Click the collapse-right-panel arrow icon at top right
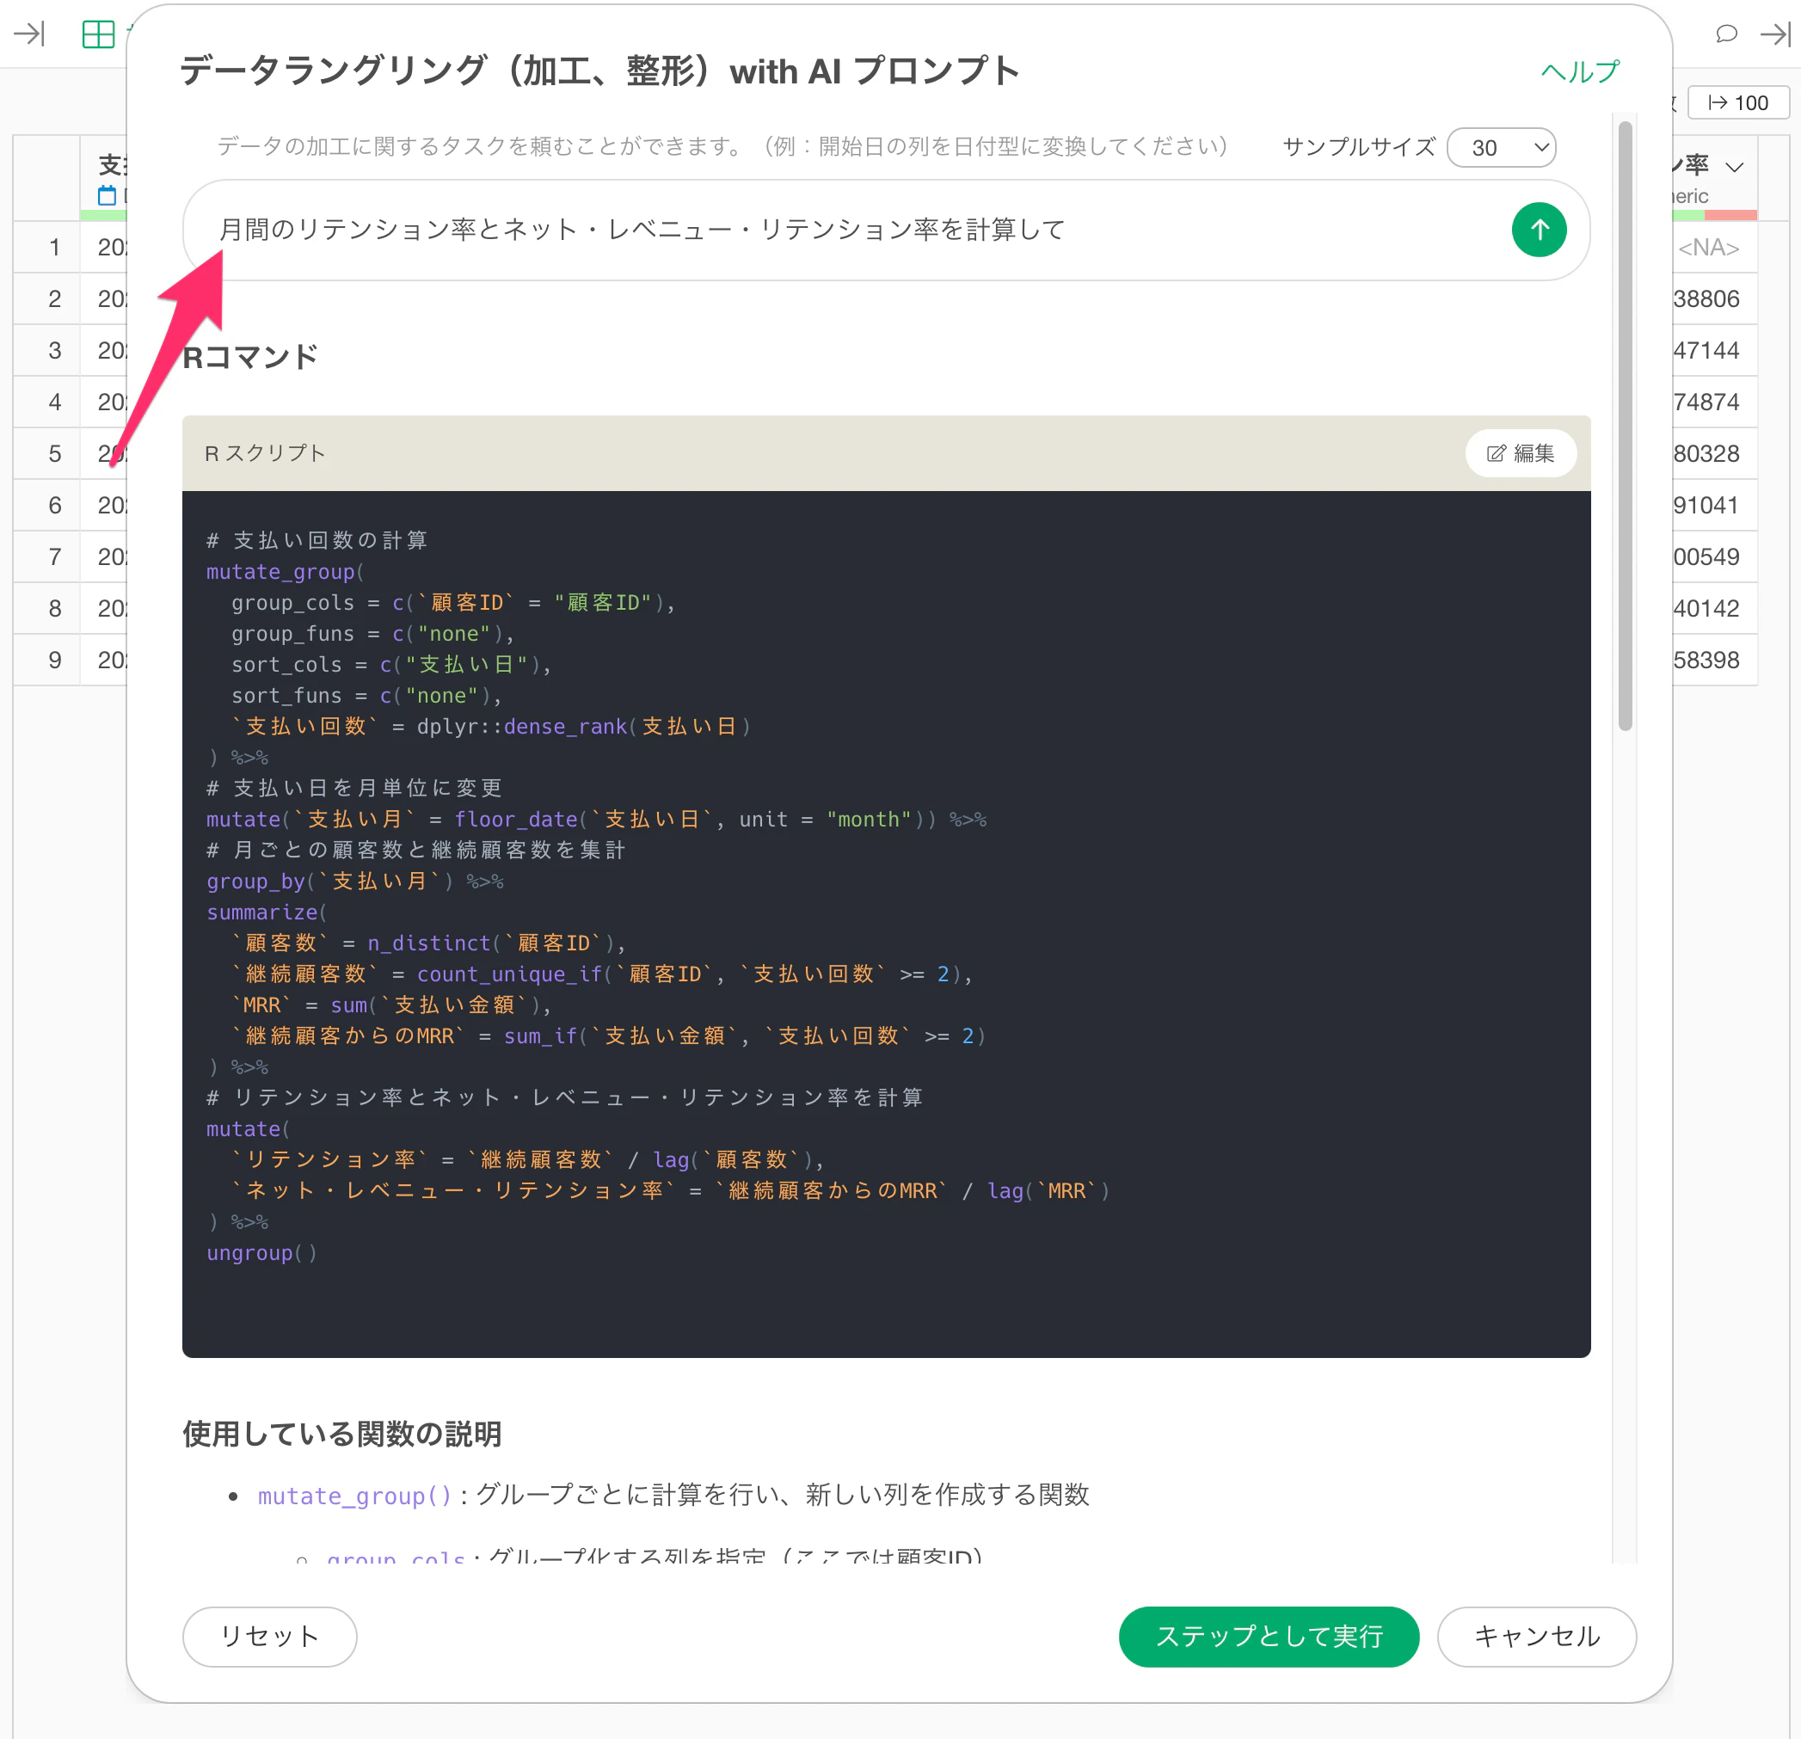1801x1739 pixels. (1774, 34)
